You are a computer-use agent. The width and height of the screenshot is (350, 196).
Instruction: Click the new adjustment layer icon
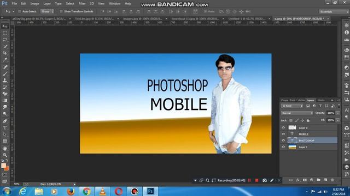coord(312,180)
